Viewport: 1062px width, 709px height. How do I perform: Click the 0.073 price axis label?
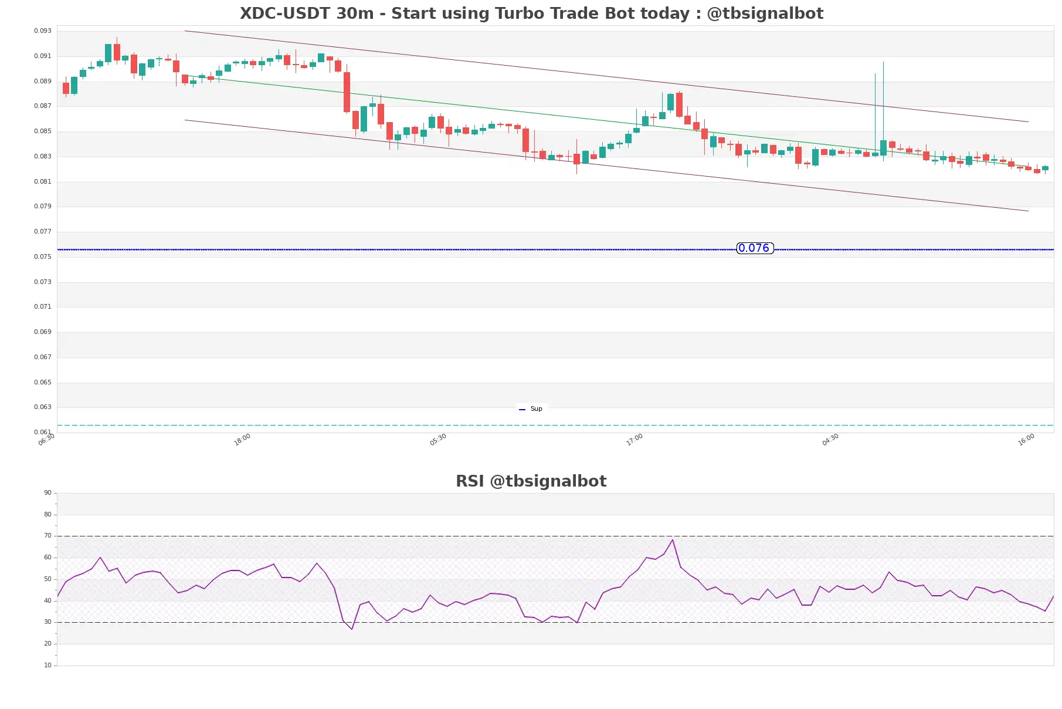tap(43, 282)
